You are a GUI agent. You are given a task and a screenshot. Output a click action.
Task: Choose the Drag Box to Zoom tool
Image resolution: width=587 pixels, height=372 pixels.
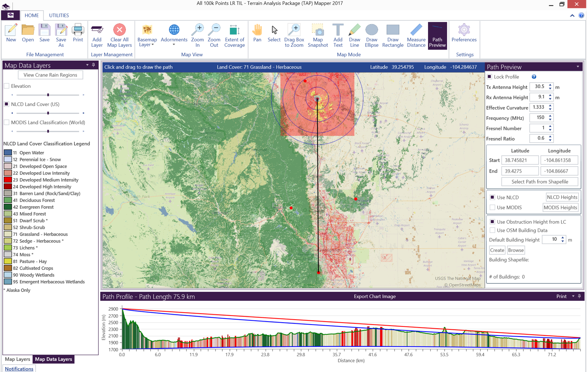pyautogui.click(x=294, y=35)
